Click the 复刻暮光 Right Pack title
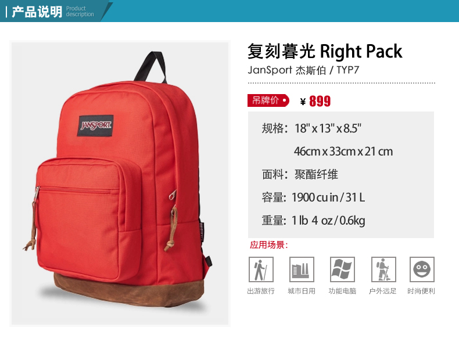This screenshot has height=338, width=459. tap(325, 52)
